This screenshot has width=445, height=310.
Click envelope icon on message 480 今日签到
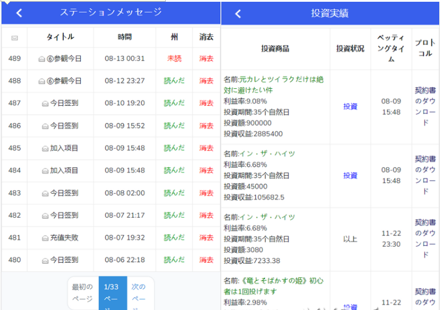(x=46, y=260)
